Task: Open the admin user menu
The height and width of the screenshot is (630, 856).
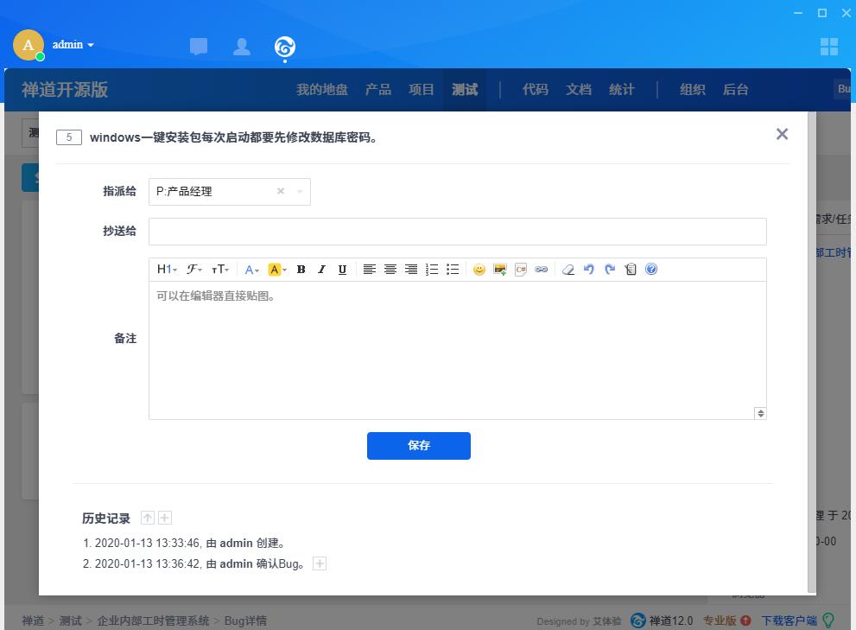Action: coord(73,45)
